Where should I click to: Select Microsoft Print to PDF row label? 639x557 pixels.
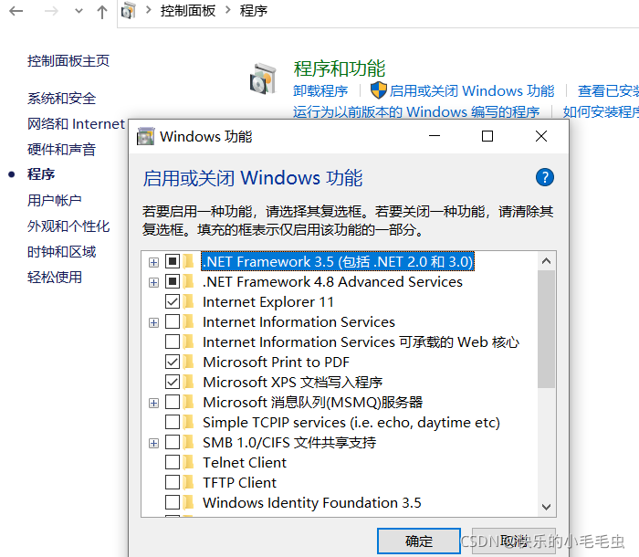tap(276, 363)
